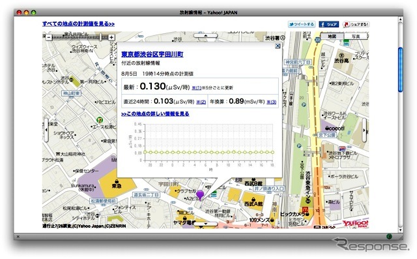Open the link to view all measurement points

[x=78, y=24]
